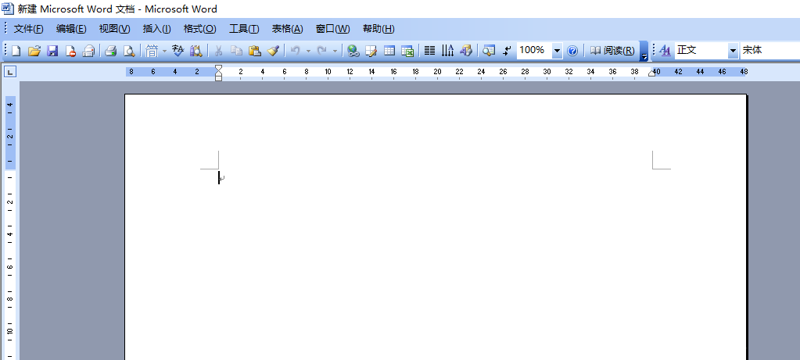Save the document using the floppy disk icon
Screen dimensions: 800x360
[52, 51]
